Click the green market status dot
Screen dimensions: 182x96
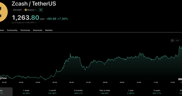pos(41,10)
